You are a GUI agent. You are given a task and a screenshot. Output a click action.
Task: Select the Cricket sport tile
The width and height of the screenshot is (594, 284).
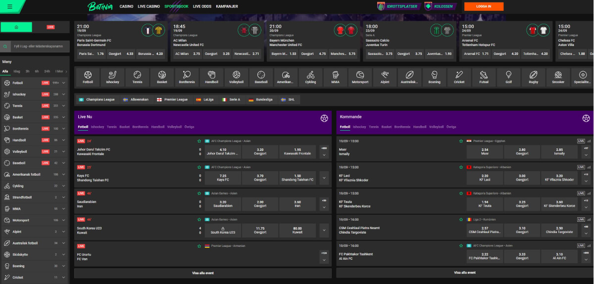coord(459,77)
